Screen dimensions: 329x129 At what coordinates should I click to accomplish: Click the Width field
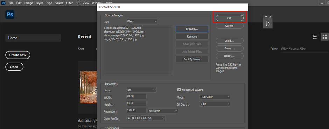click(136, 96)
